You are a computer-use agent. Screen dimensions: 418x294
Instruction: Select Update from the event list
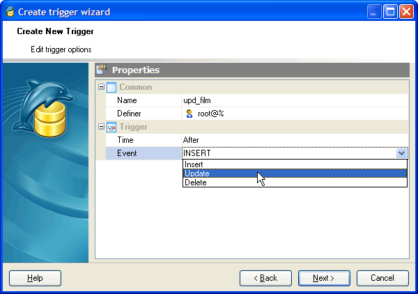[x=197, y=173]
